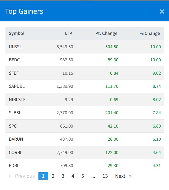Click the SFEF symbol entry

(x=14, y=73)
